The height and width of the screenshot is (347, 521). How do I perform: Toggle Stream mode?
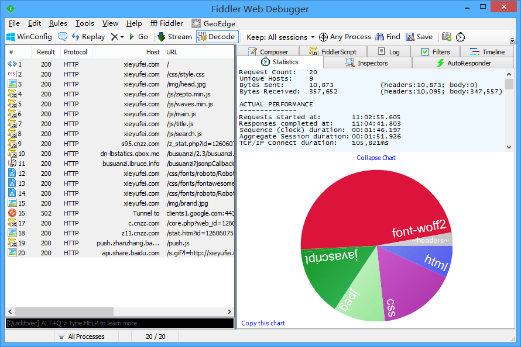click(175, 37)
